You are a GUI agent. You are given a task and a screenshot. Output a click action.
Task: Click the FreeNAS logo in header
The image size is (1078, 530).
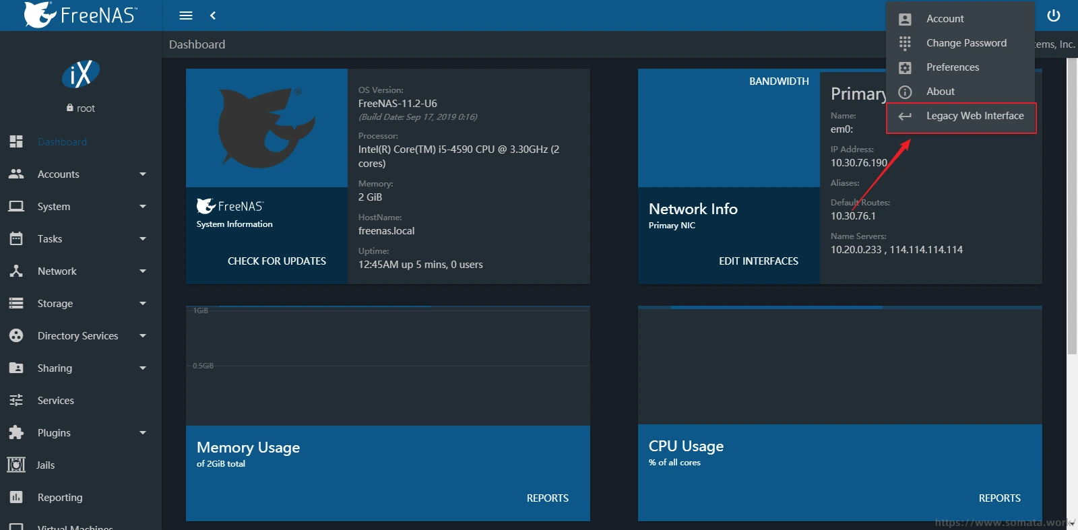[81, 15]
